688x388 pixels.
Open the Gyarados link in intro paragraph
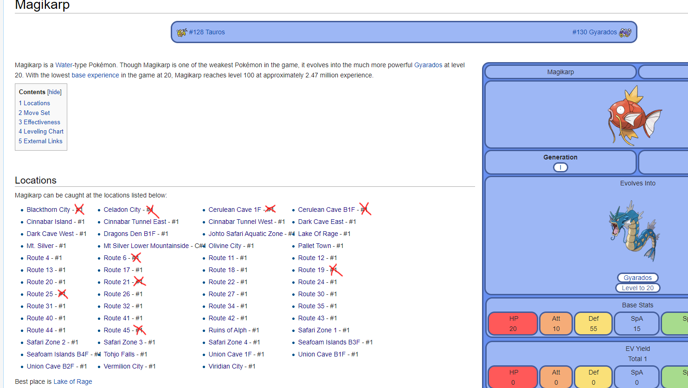428,65
